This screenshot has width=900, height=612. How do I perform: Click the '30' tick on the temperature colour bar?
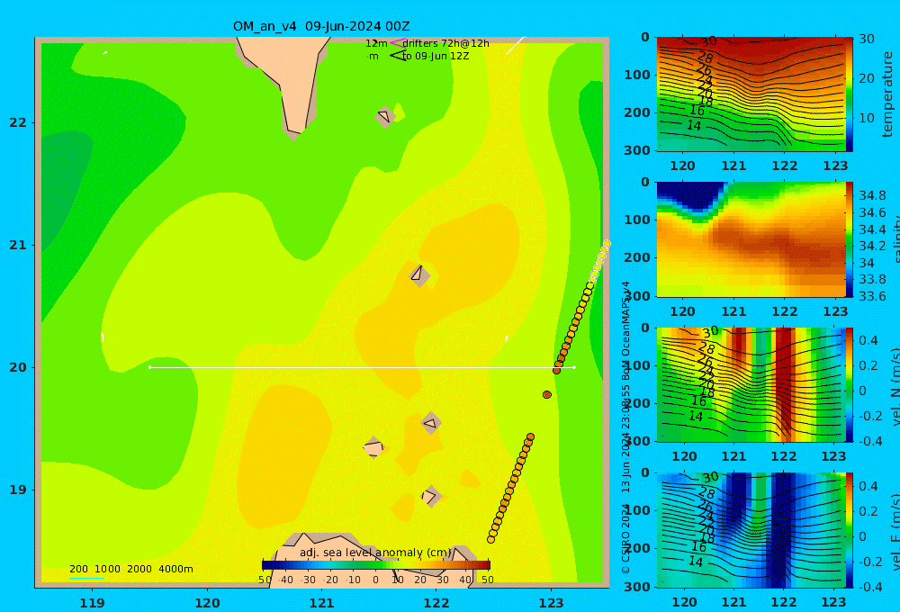[x=867, y=39]
